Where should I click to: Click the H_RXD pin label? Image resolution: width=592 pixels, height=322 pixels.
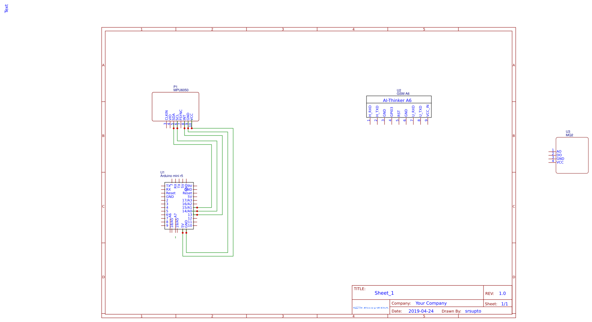coord(370,111)
